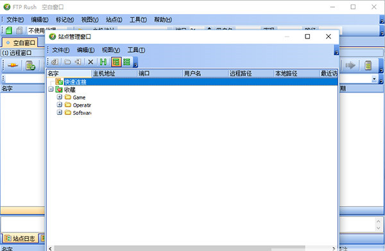Toggle the green list view icon
This screenshot has width=385, height=251.
(x=126, y=62)
